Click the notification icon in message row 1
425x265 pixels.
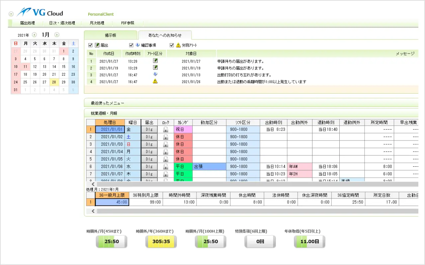point(155,61)
